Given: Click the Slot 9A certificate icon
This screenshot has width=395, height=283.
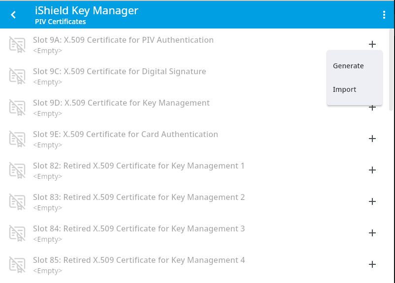Looking at the screenshot, I should point(17,45).
